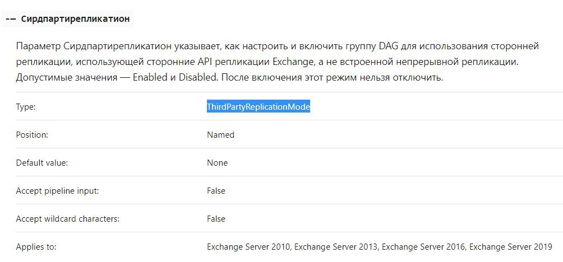Click the "Position:" row label

coord(32,135)
